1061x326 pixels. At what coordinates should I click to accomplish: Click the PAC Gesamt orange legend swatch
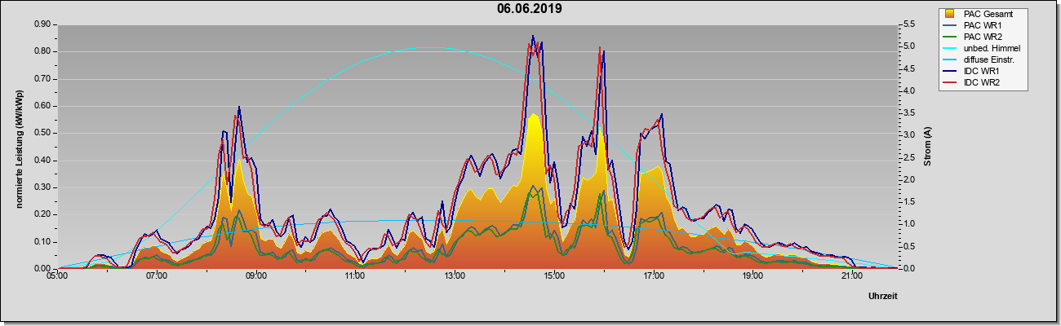pyautogui.click(x=951, y=13)
